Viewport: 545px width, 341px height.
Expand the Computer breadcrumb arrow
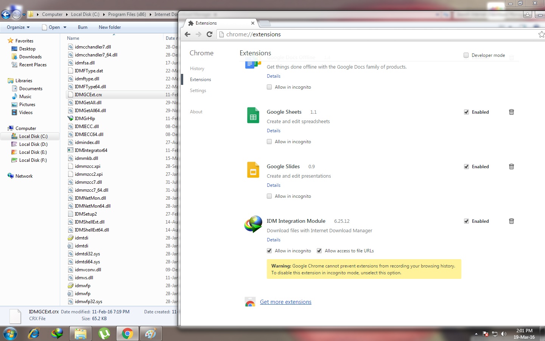click(67, 14)
